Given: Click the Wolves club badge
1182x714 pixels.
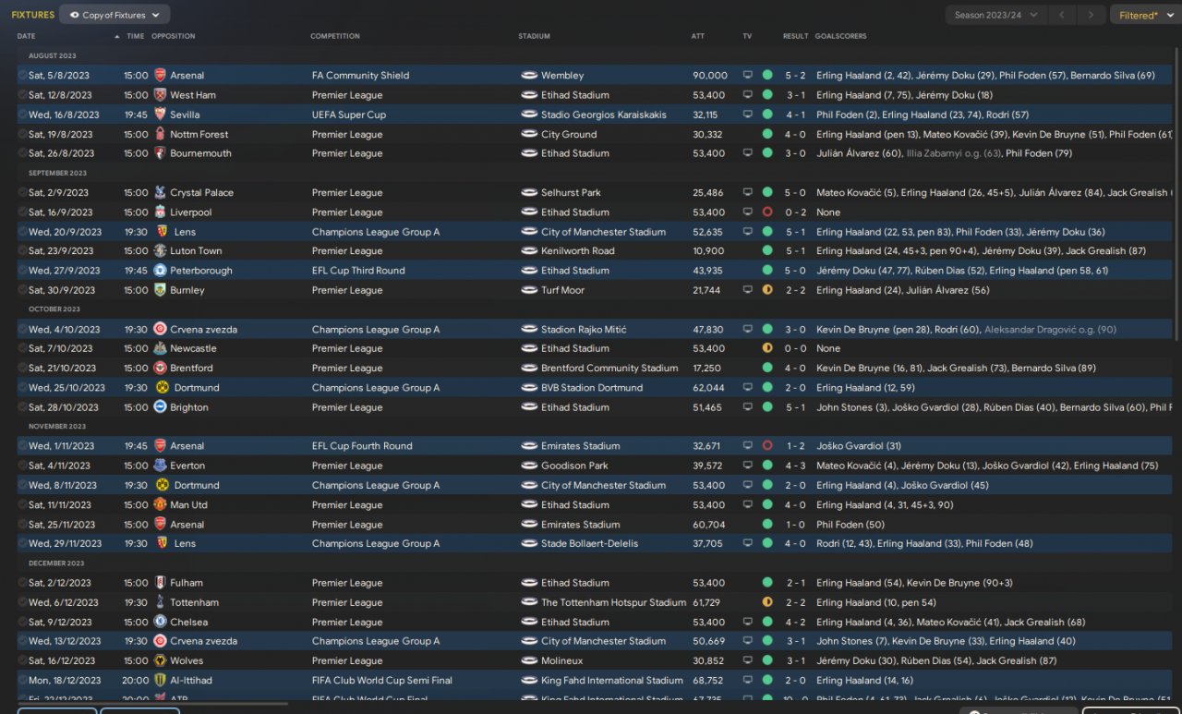Looking at the screenshot, I should tap(160, 661).
